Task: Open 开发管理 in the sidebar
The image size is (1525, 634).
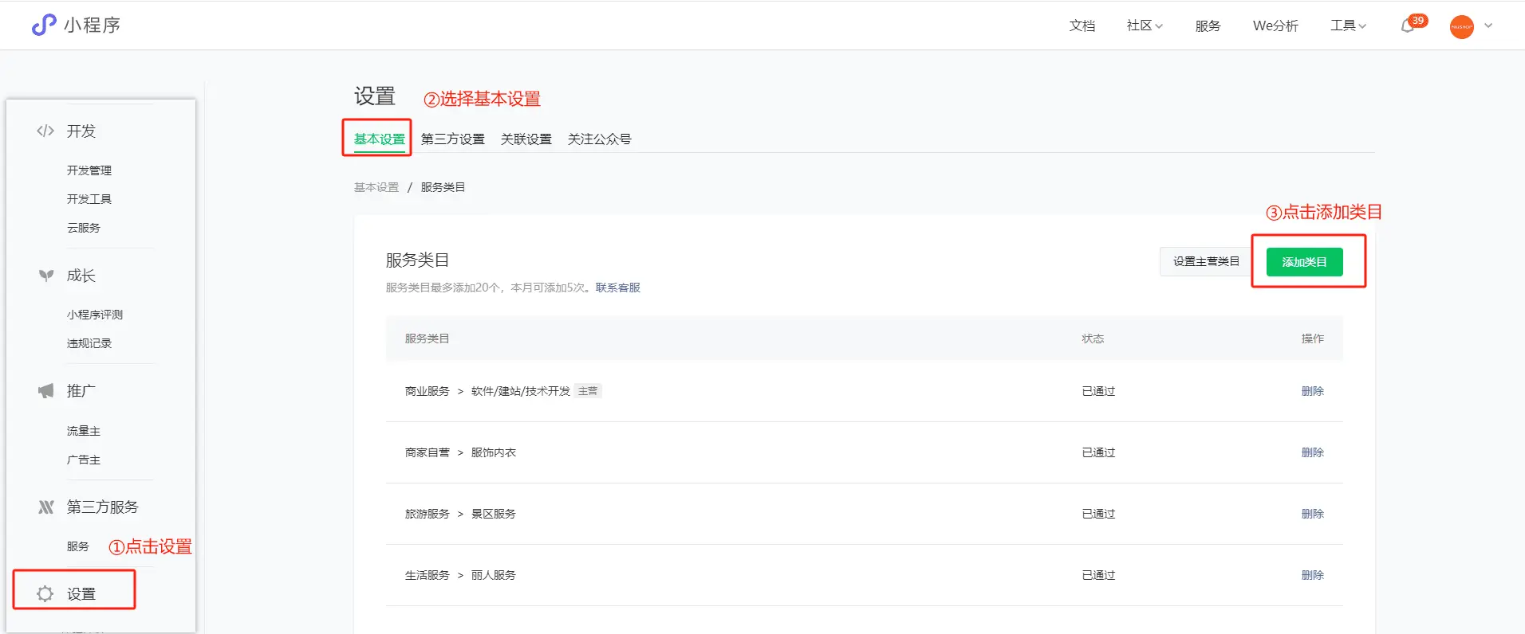Action: point(89,170)
